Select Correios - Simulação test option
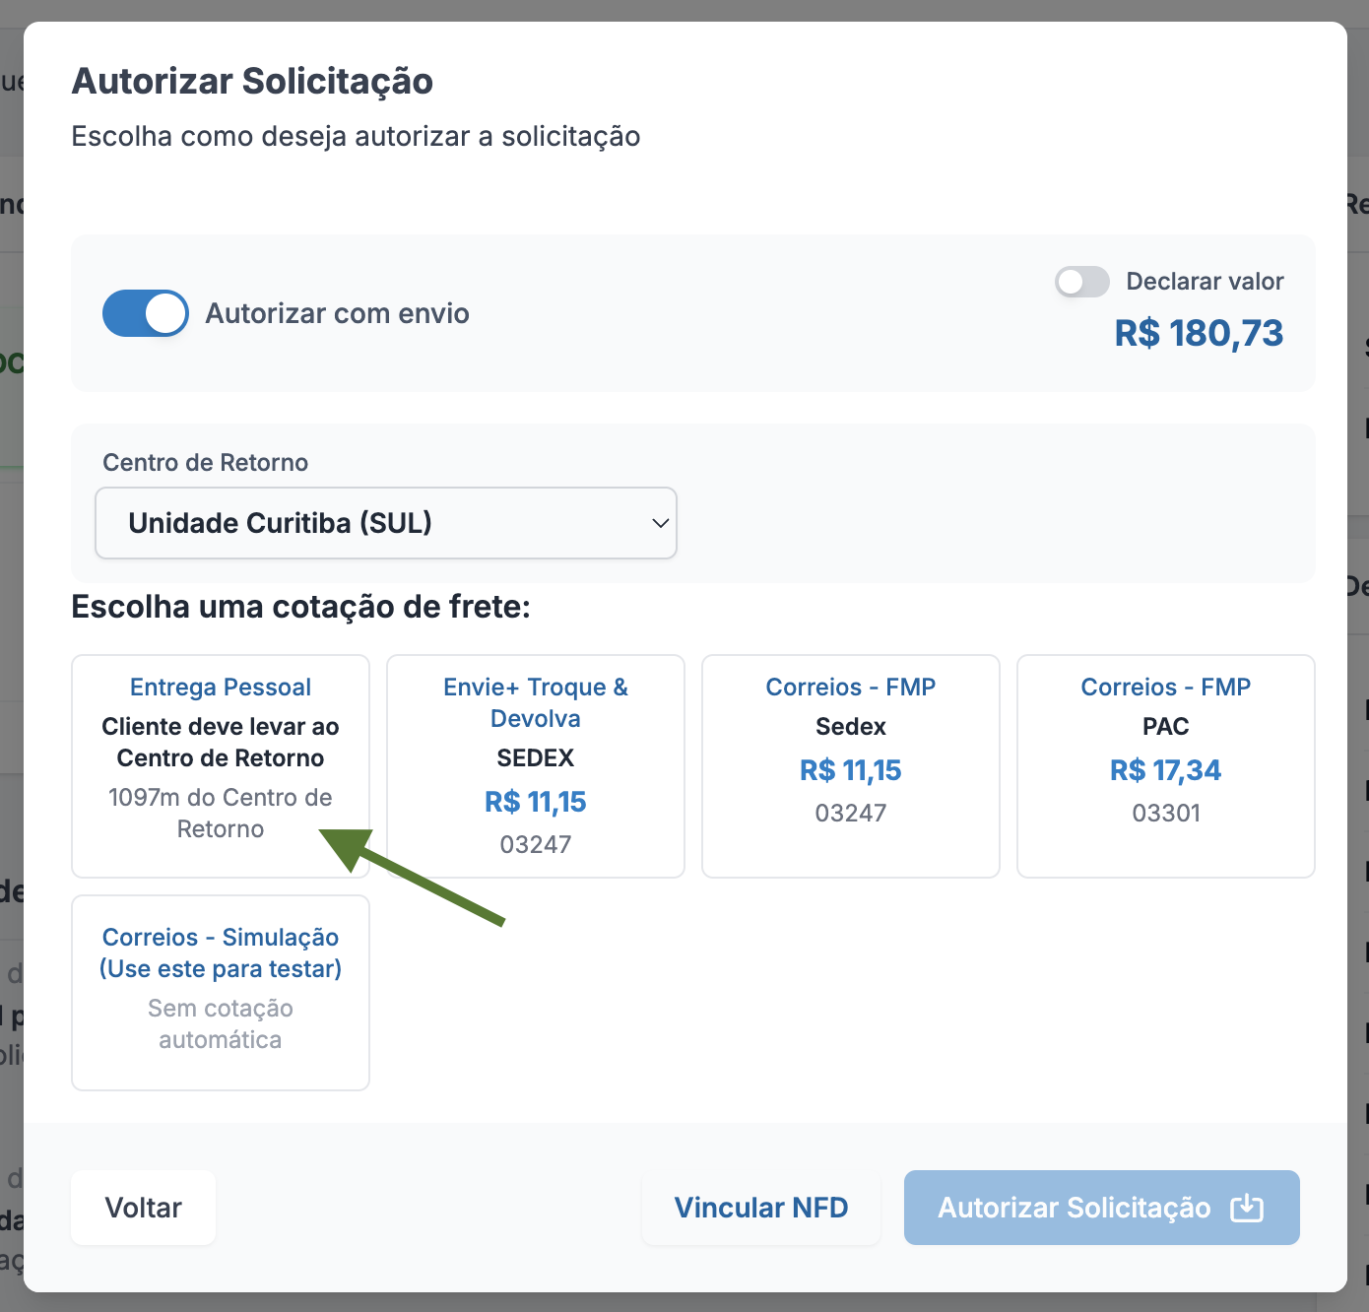 tap(221, 993)
